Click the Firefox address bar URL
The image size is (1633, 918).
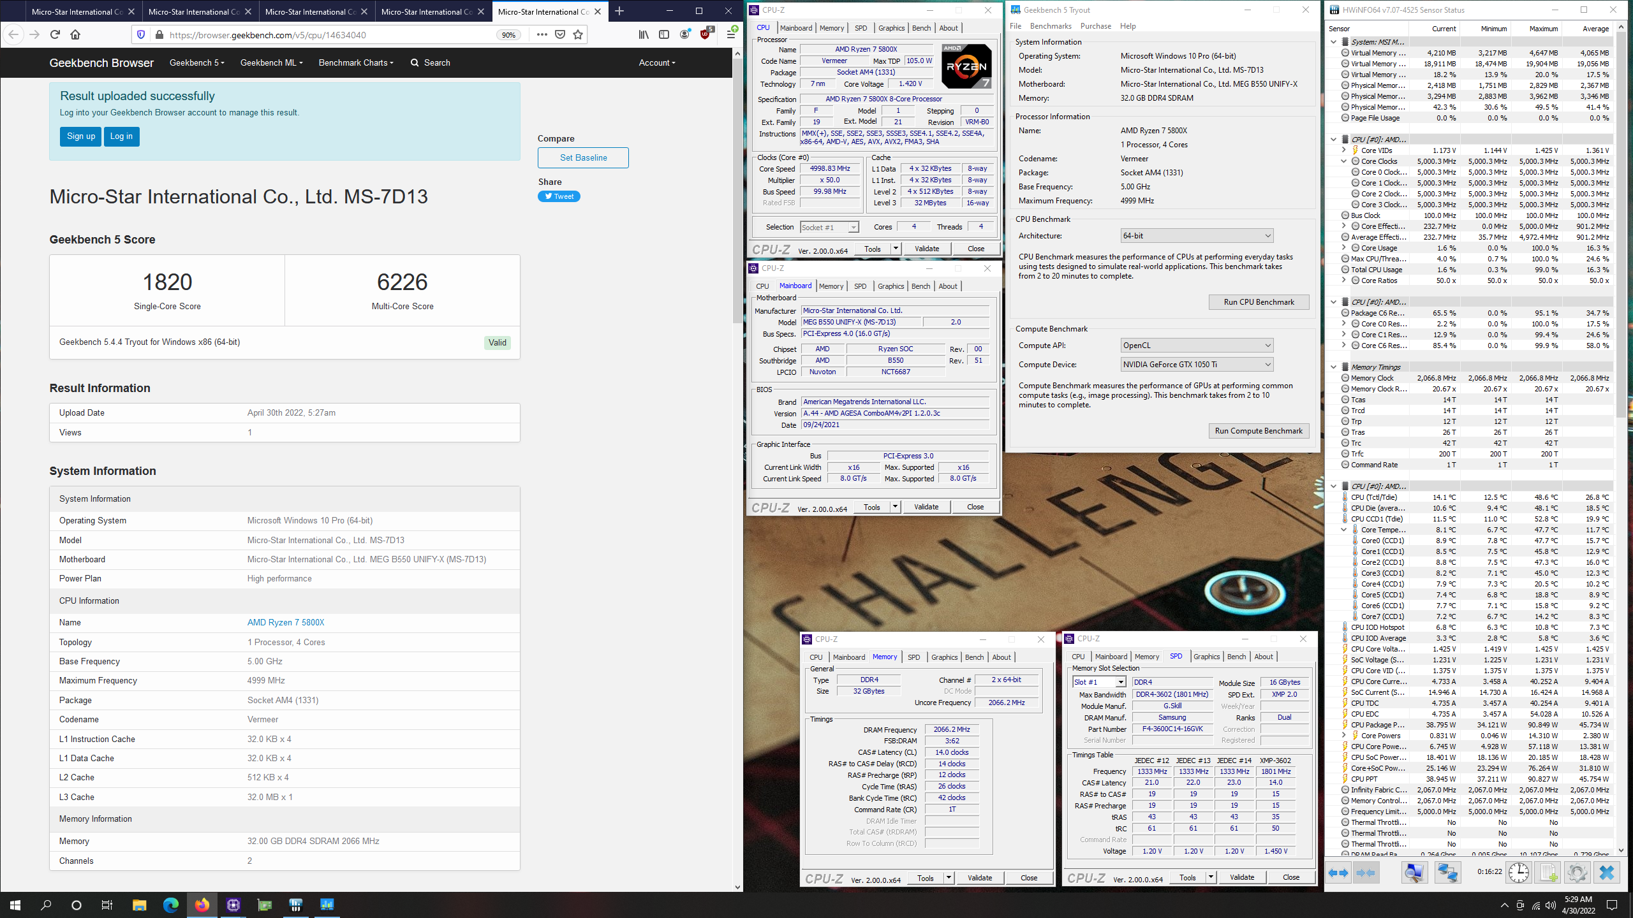coord(268,35)
